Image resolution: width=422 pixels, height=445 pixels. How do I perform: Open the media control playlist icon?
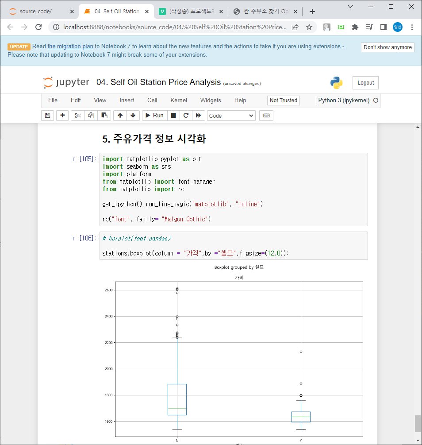click(x=369, y=27)
